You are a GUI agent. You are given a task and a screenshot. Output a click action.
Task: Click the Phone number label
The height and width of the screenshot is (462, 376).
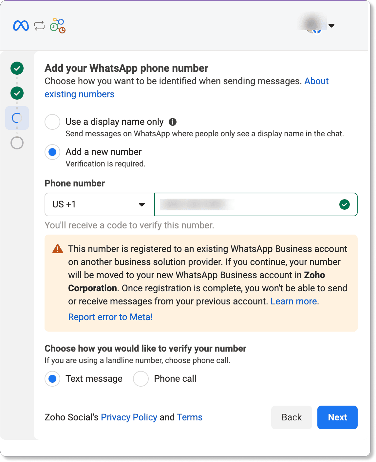click(x=75, y=183)
